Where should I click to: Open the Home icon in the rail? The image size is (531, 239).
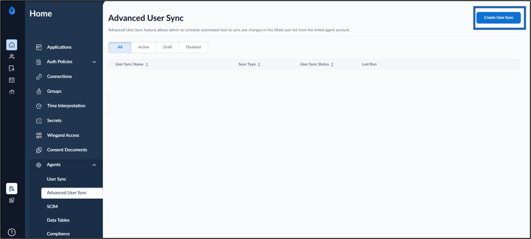pos(12,45)
